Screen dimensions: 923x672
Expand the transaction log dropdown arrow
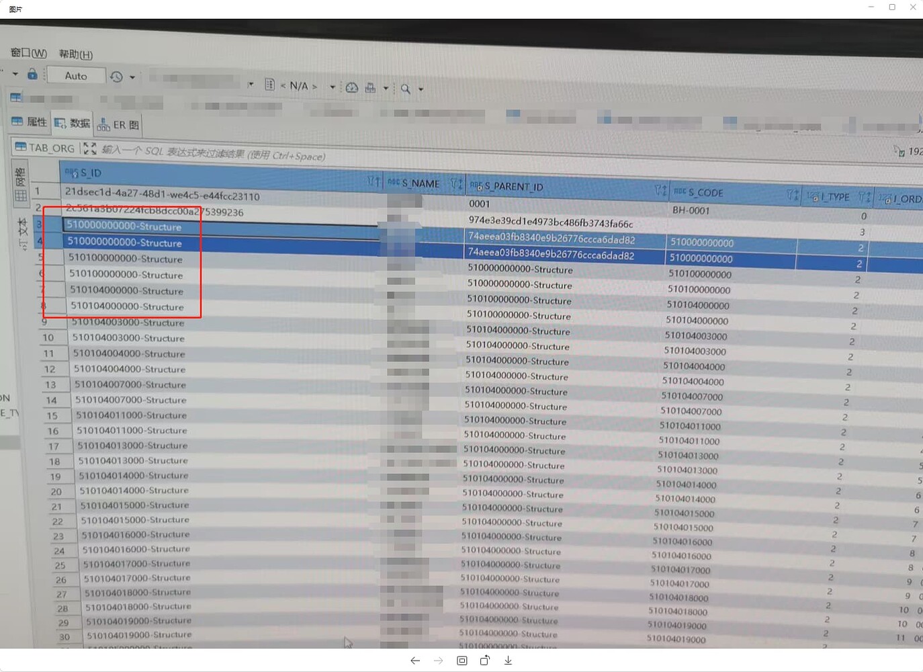point(132,77)
